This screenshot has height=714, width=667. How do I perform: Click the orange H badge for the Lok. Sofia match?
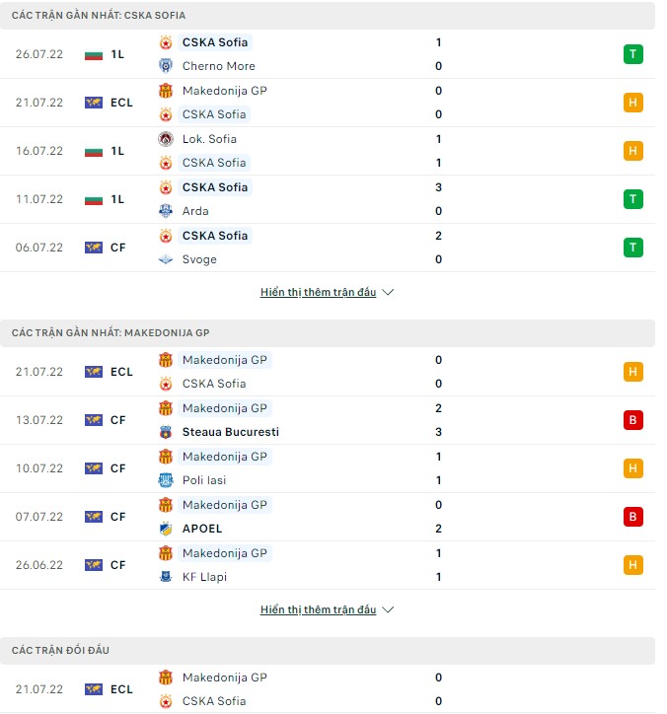click(632, 151)
